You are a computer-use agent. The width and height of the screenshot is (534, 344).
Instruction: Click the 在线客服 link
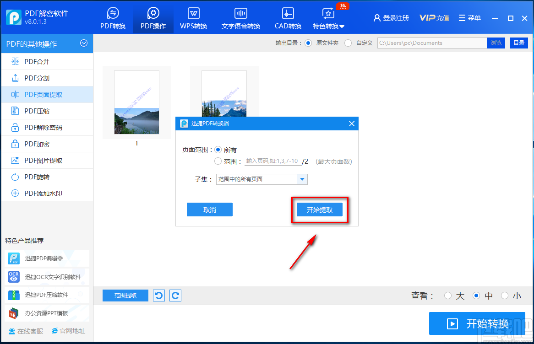[x=25, y=331]
